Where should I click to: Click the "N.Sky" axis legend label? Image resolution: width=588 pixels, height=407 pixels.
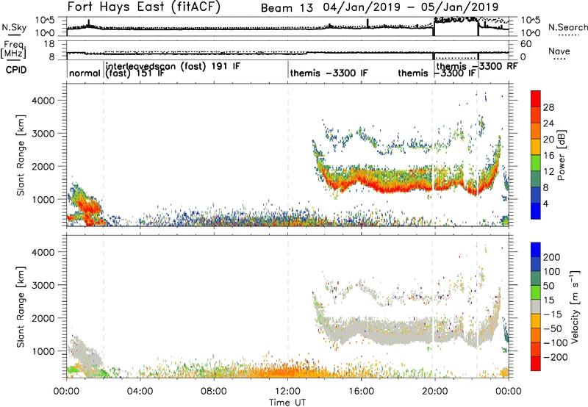coord(14,27)
